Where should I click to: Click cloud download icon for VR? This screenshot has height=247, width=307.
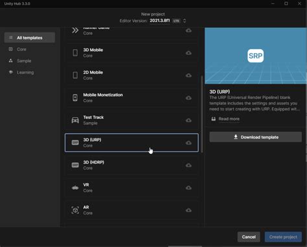coord(188,188)
